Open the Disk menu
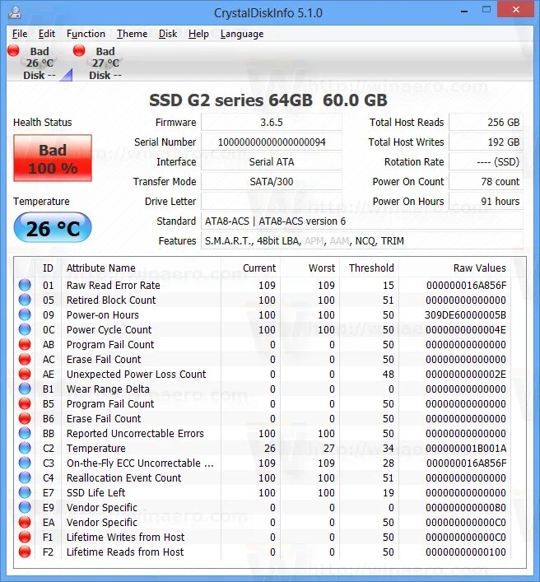 point(168,34)
